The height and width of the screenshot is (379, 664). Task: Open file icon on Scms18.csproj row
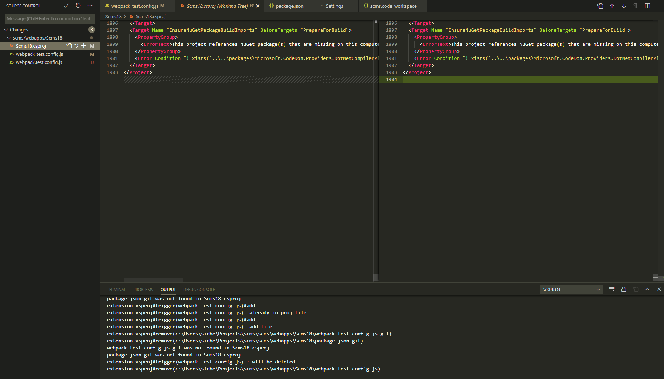[x=69, y=46]
